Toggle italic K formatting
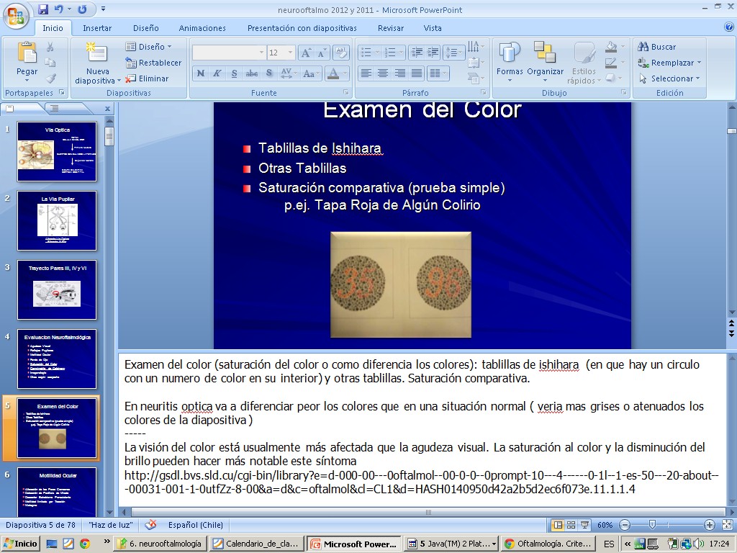 tap(218, 73)
